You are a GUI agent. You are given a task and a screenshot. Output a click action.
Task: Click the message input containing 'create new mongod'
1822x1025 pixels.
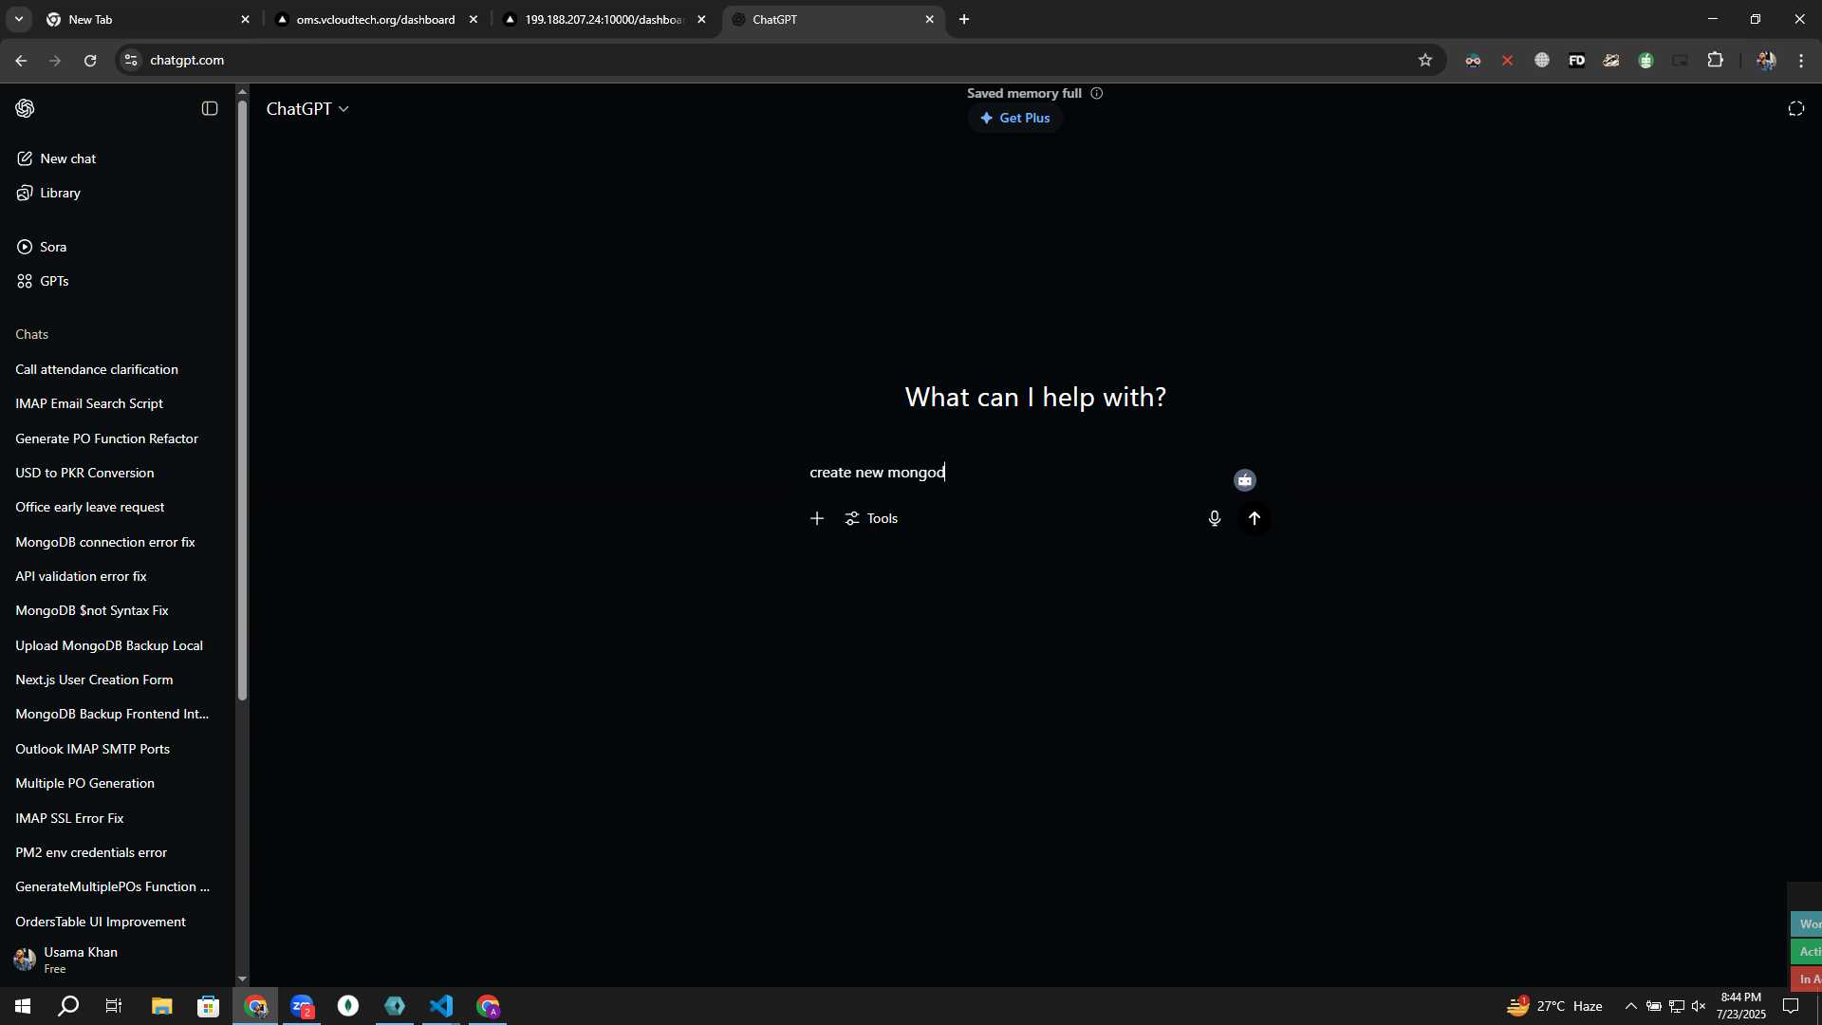[x=1015, y=472]
